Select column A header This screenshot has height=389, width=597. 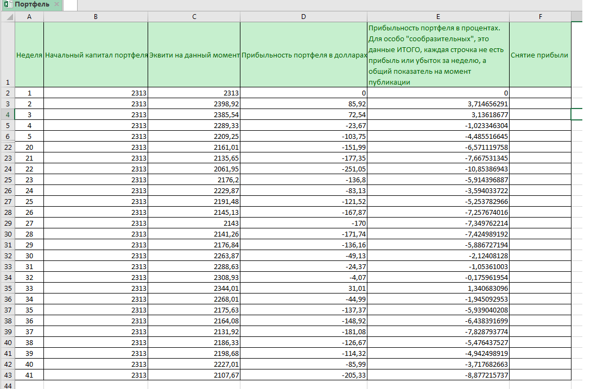click(x=29, y=17)
